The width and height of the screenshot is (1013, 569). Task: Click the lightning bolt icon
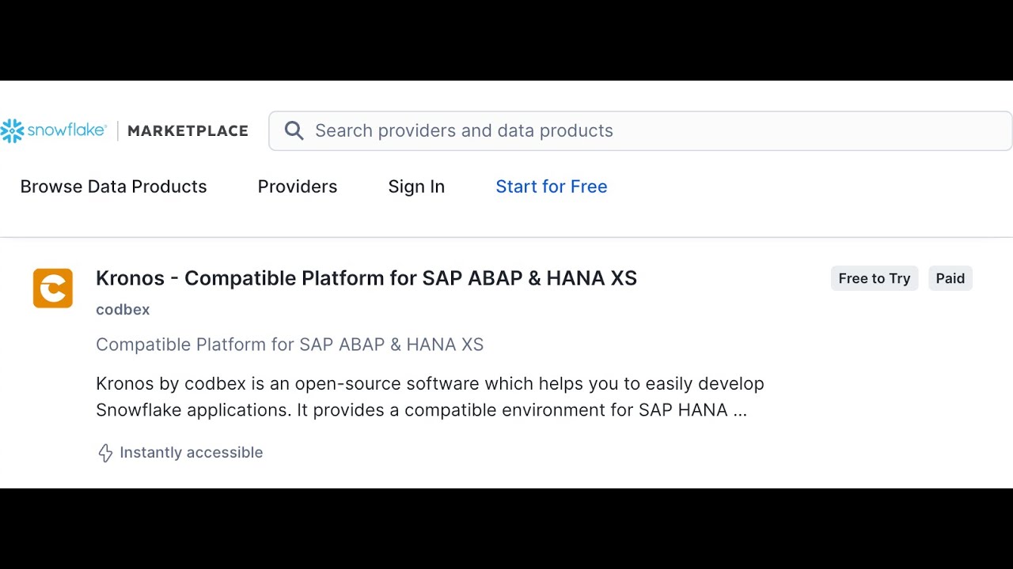pos(105,453)
